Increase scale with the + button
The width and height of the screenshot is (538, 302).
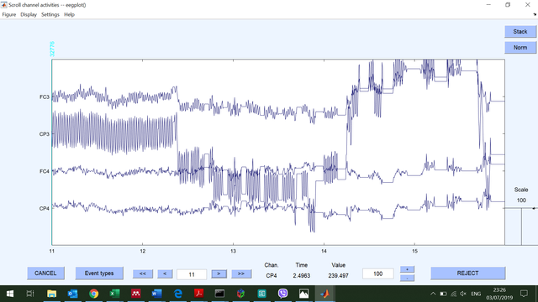tap(407, 269)
